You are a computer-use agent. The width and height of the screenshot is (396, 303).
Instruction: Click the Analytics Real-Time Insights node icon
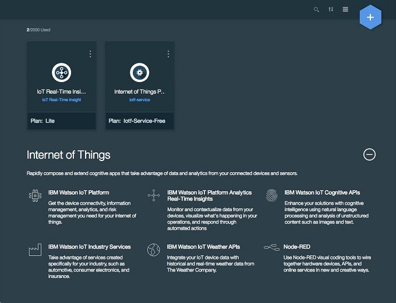(154, 195)
